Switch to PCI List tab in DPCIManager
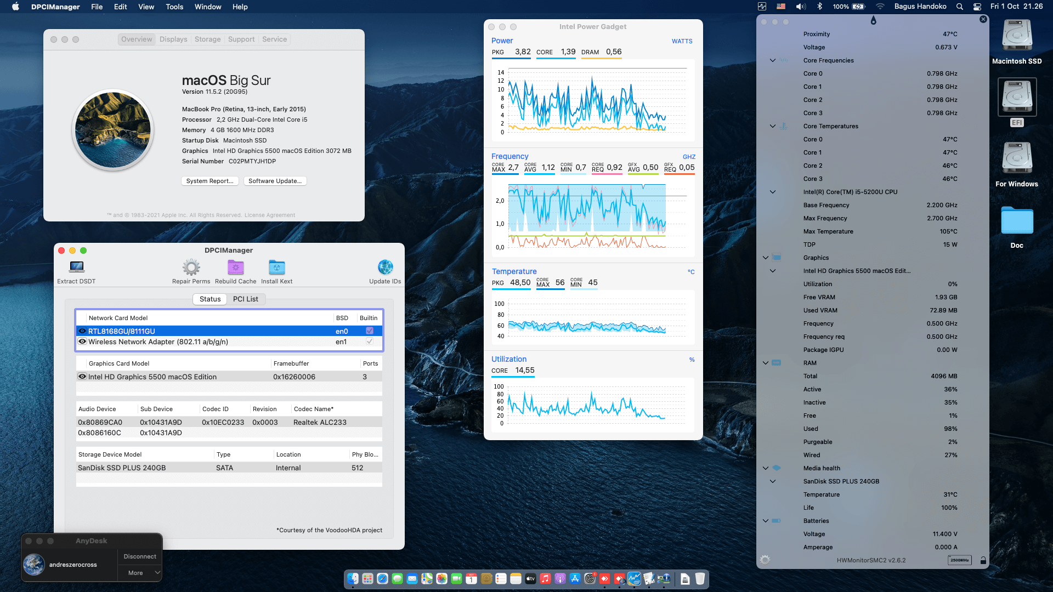Viewport: 1053px width, 592px height. (x=245, y=299)
